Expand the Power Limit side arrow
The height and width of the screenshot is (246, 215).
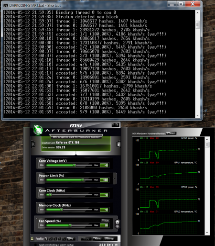tap(115, 179)
